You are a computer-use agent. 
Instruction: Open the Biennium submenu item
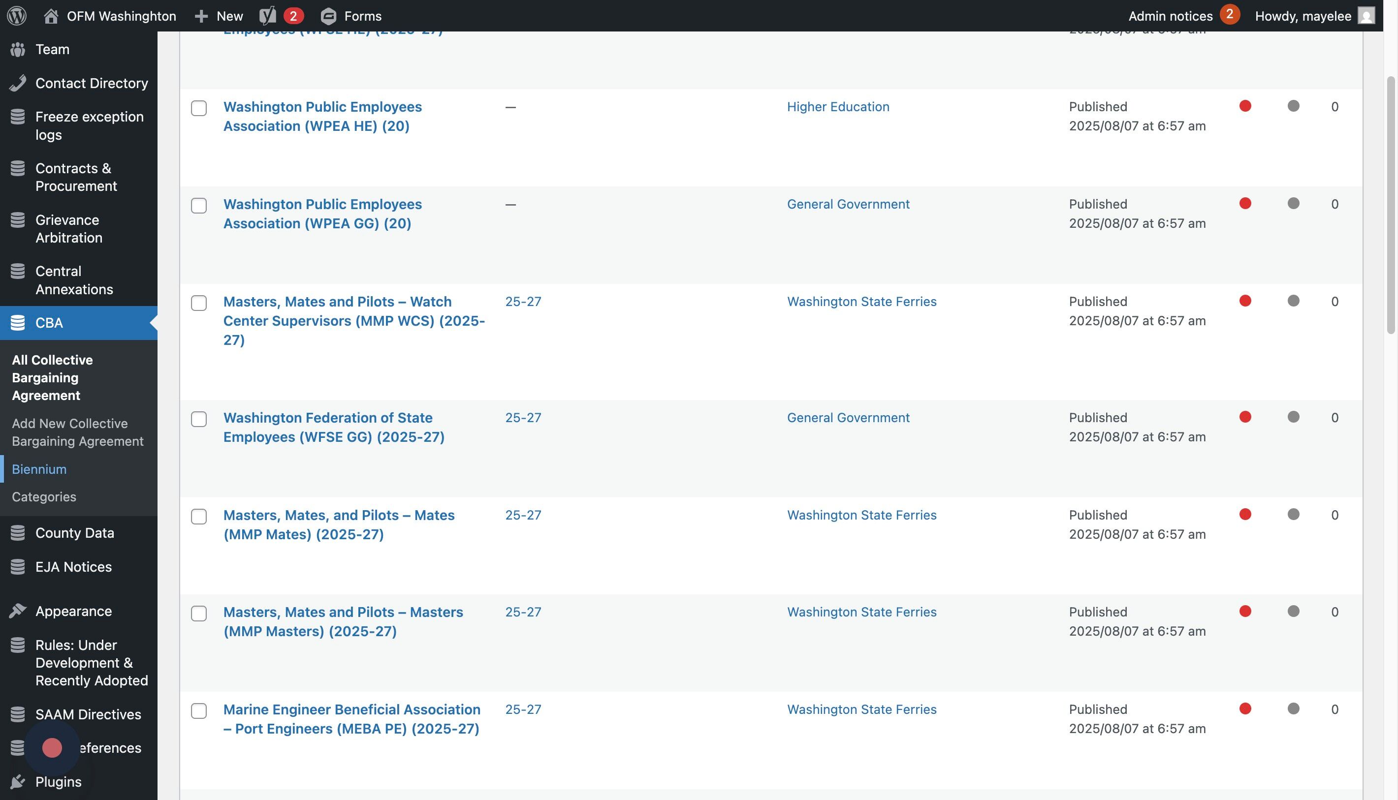click(x=39, y=469)
